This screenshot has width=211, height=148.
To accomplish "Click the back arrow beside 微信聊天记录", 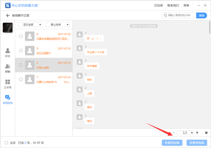I will pos(8,16).
